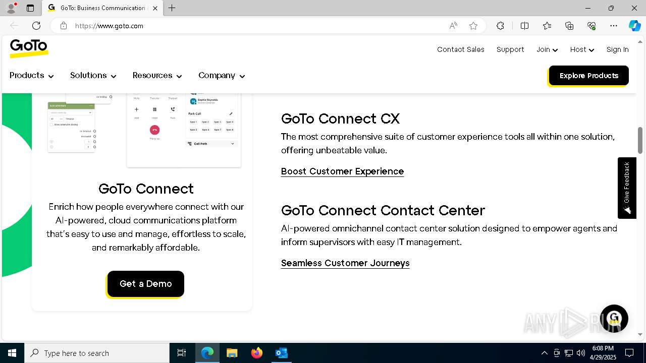Toggle split screen view
This screenshot has width=646, height=363.
pyautogui.click(x=524, y=26)
